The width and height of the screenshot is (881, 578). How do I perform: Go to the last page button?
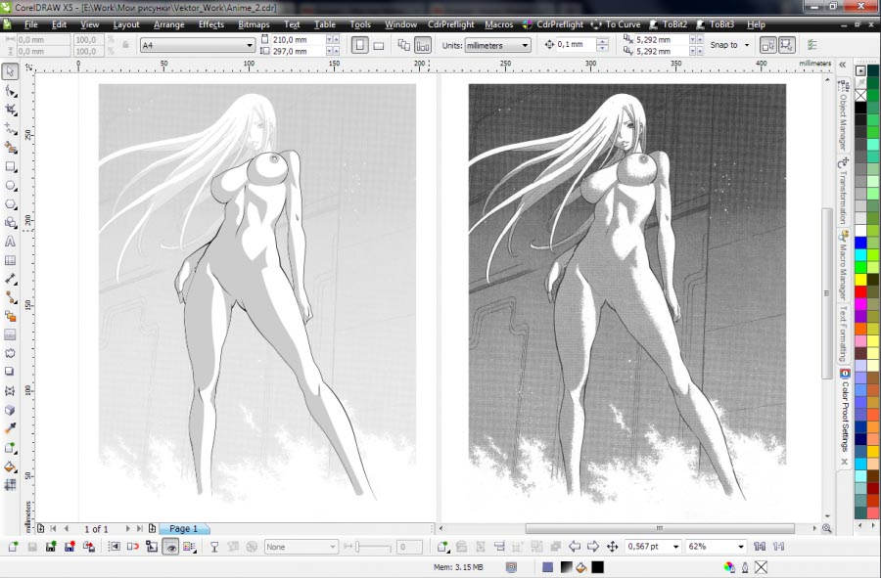pyautogui.click(x=140, y=529)
